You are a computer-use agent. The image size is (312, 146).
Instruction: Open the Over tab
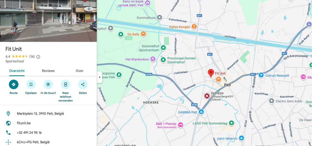80,71
